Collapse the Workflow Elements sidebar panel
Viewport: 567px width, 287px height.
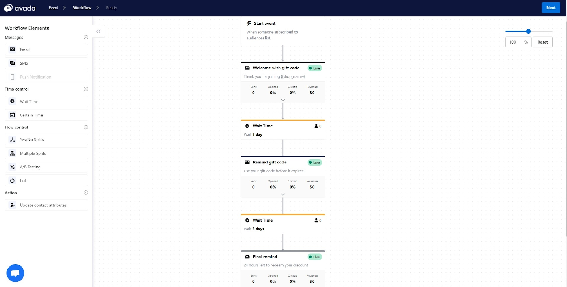click(x=99, y=31)
